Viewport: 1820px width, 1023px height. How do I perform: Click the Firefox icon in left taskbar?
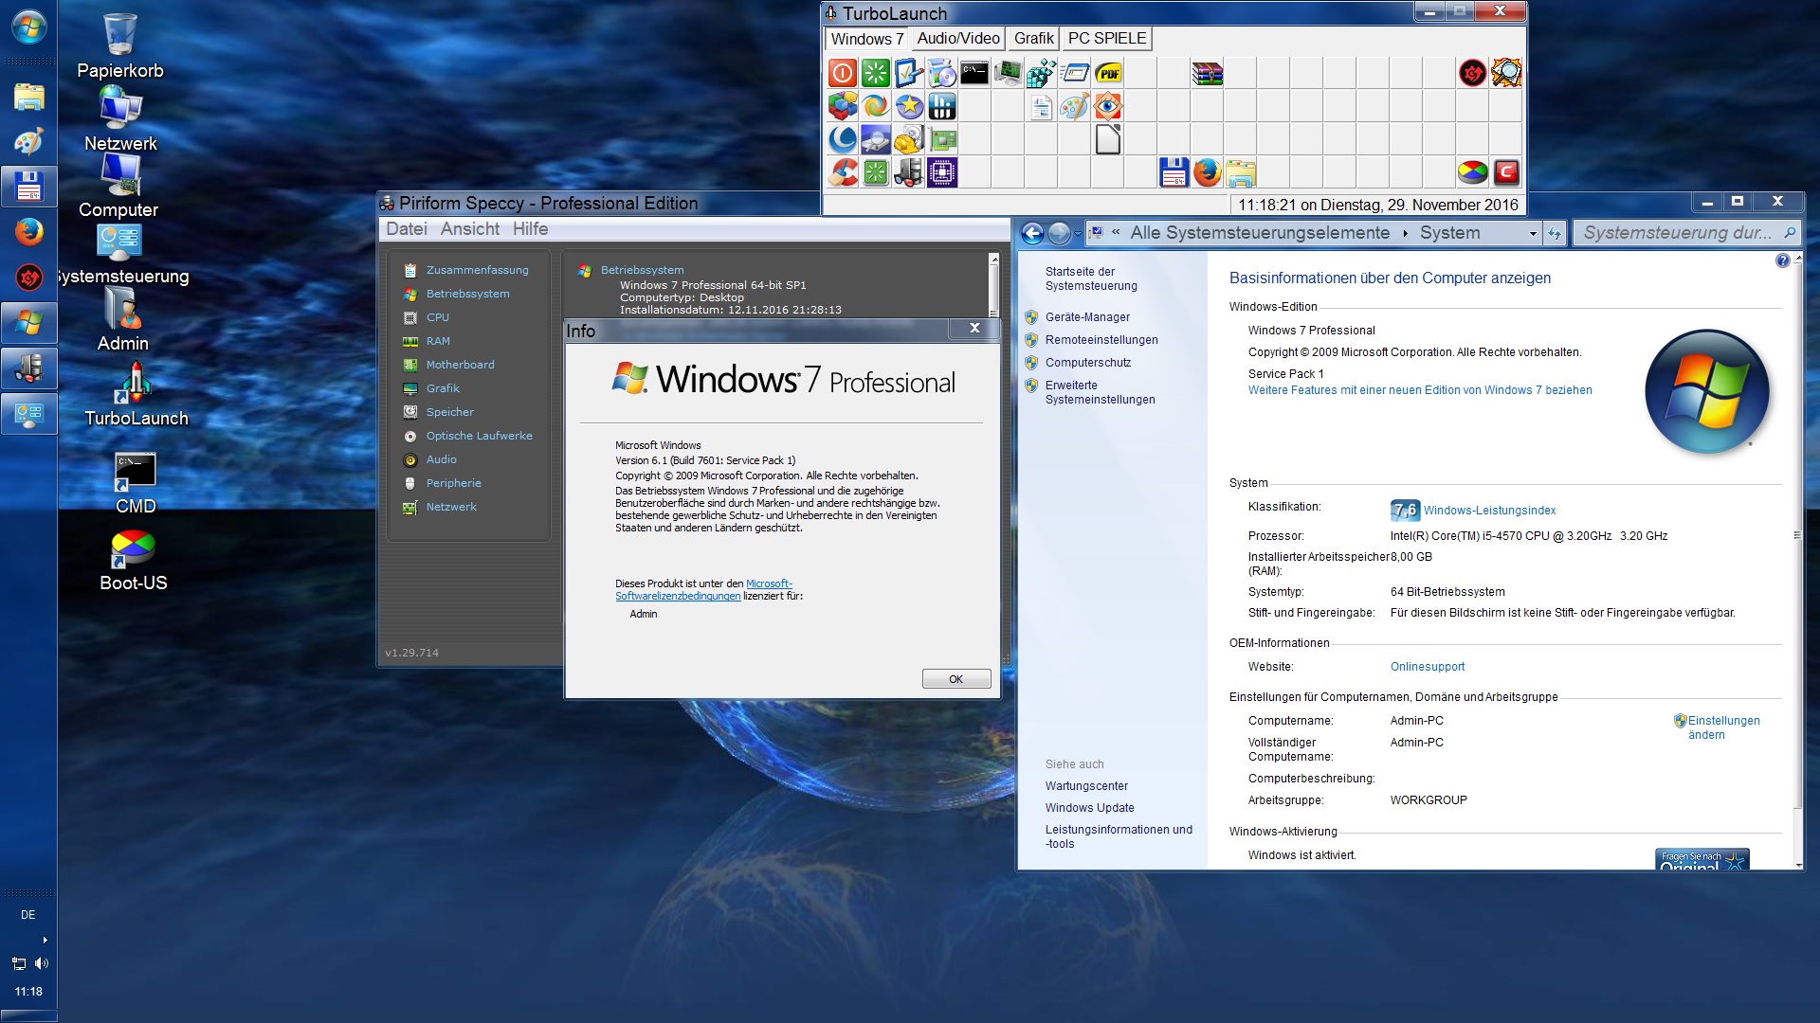(28, 231)
